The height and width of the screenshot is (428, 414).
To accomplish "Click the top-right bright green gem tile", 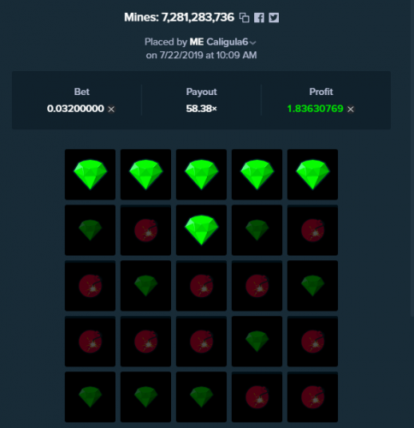I will 312,175.
